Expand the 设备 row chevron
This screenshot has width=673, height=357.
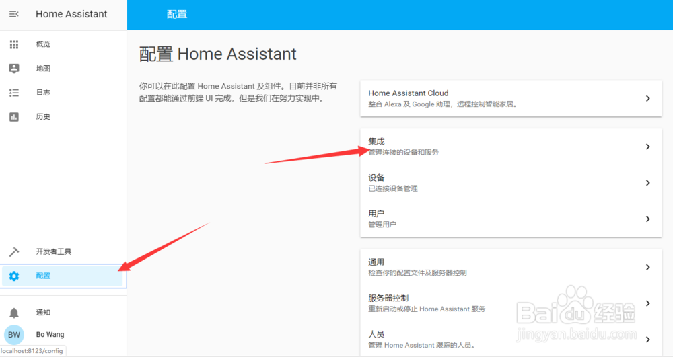(647, 183)
